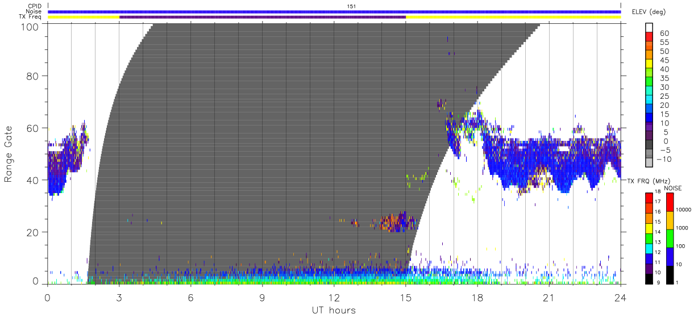This screenshot has width=698, height=322.
Task: Click Range Gate tick label 100
Action: click(x=30, y=26)
